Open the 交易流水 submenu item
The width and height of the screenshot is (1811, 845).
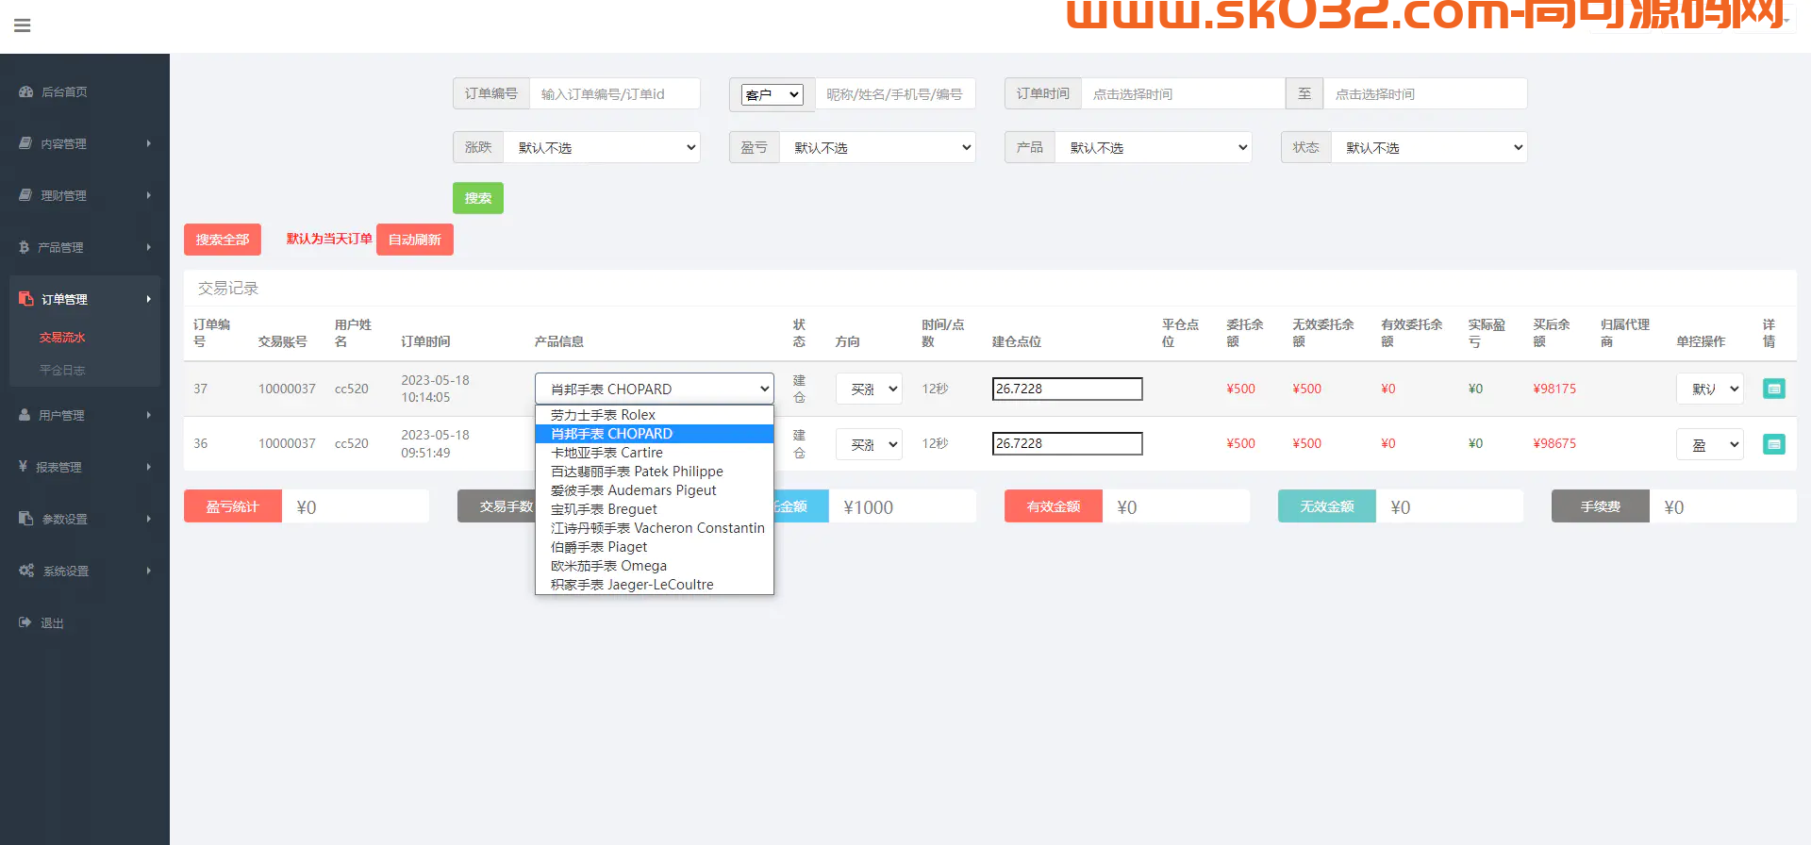tap(62, 338)
